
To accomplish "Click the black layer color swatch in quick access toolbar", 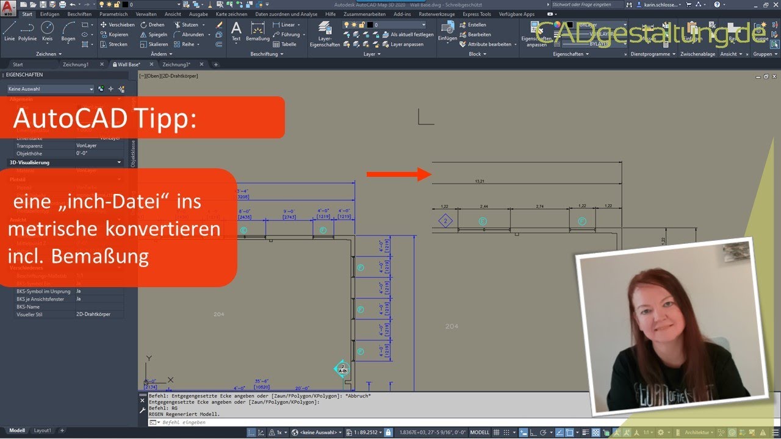I will point(125,5).
